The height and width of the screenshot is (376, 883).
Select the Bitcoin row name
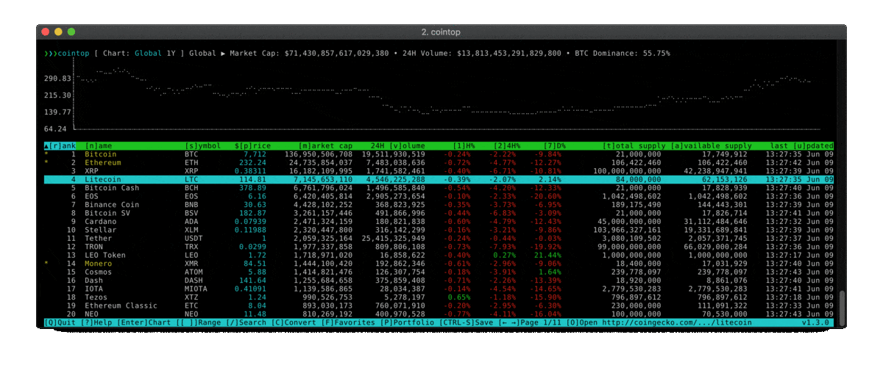tap(101, 155)
